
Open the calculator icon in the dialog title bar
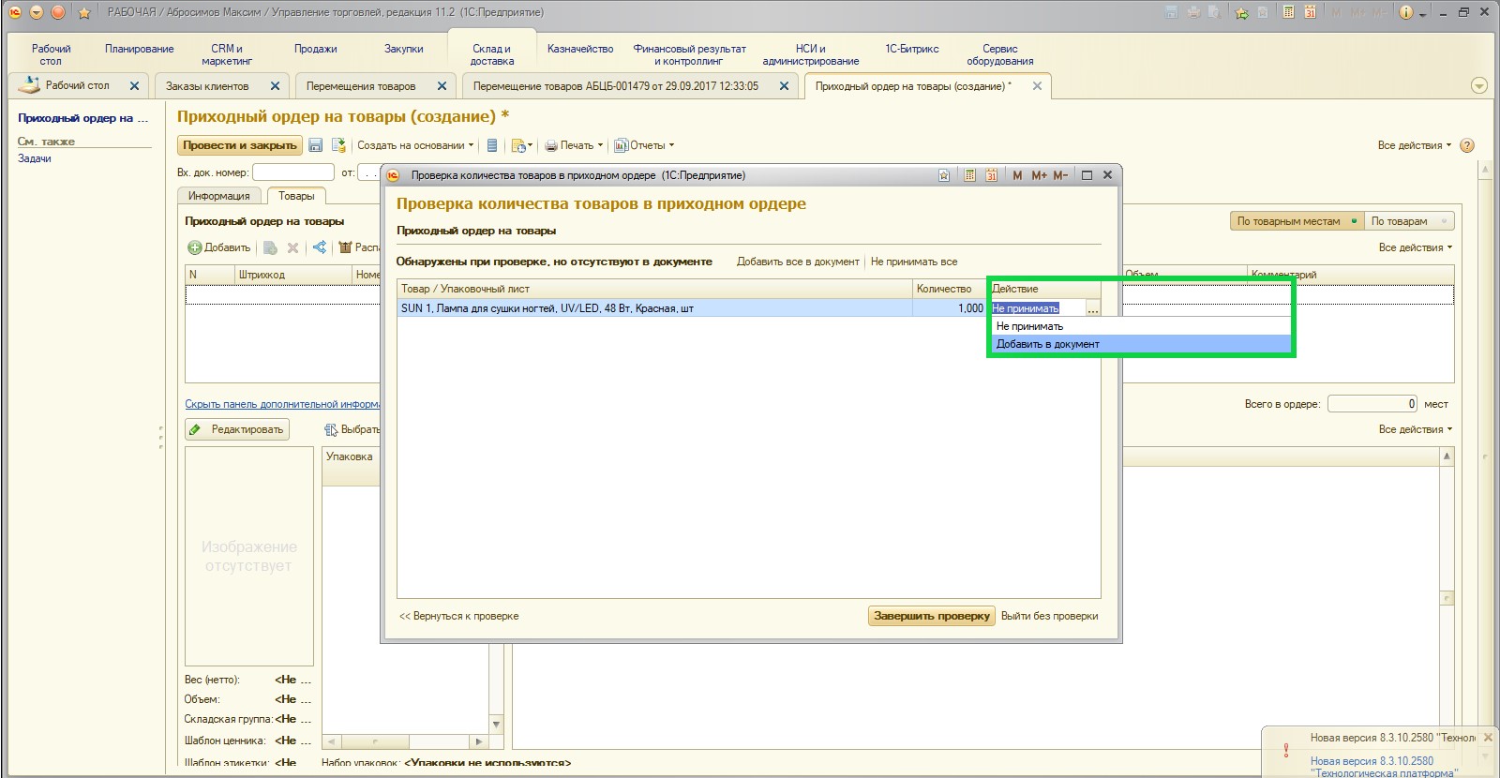(969, 175)
